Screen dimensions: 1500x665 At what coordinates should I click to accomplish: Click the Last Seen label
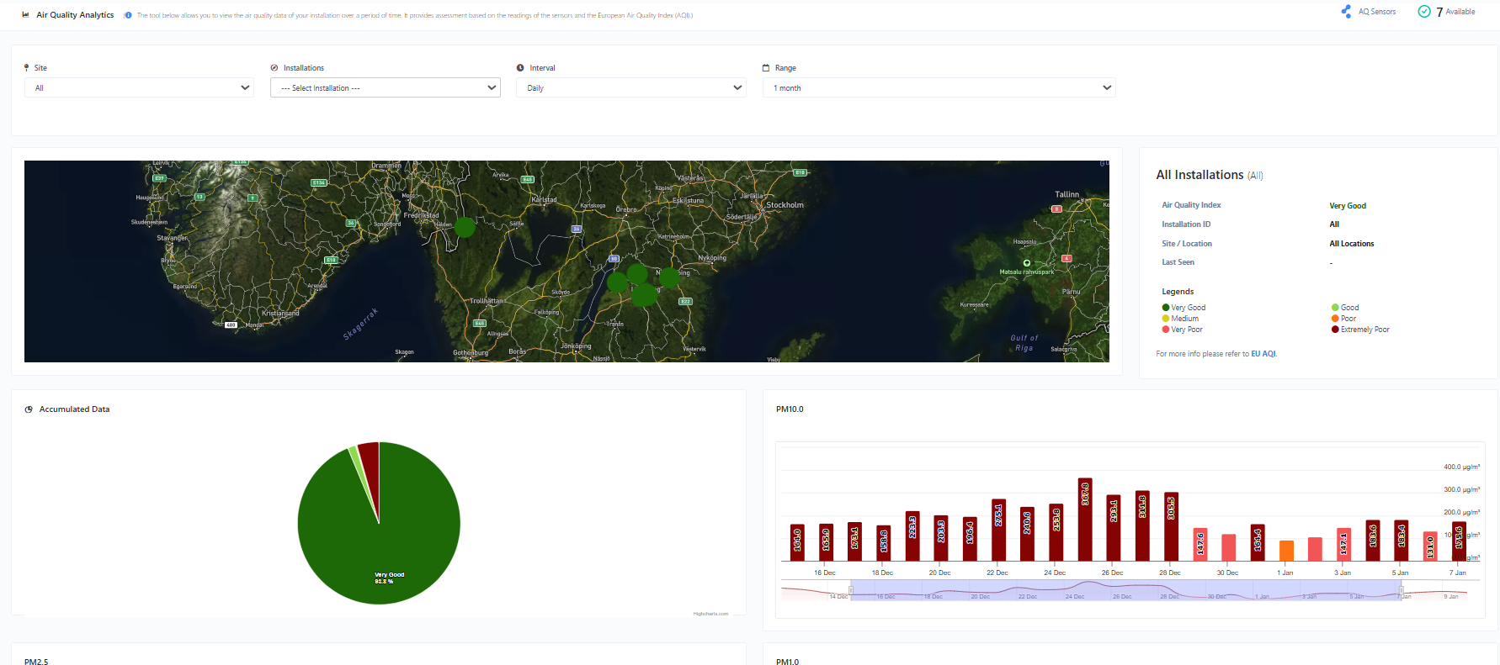[1178, 262]
